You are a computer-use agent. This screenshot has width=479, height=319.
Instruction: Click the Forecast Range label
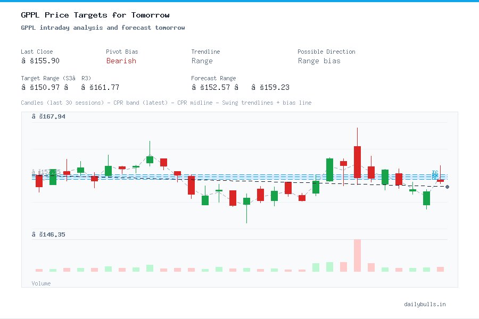[213, 78]
